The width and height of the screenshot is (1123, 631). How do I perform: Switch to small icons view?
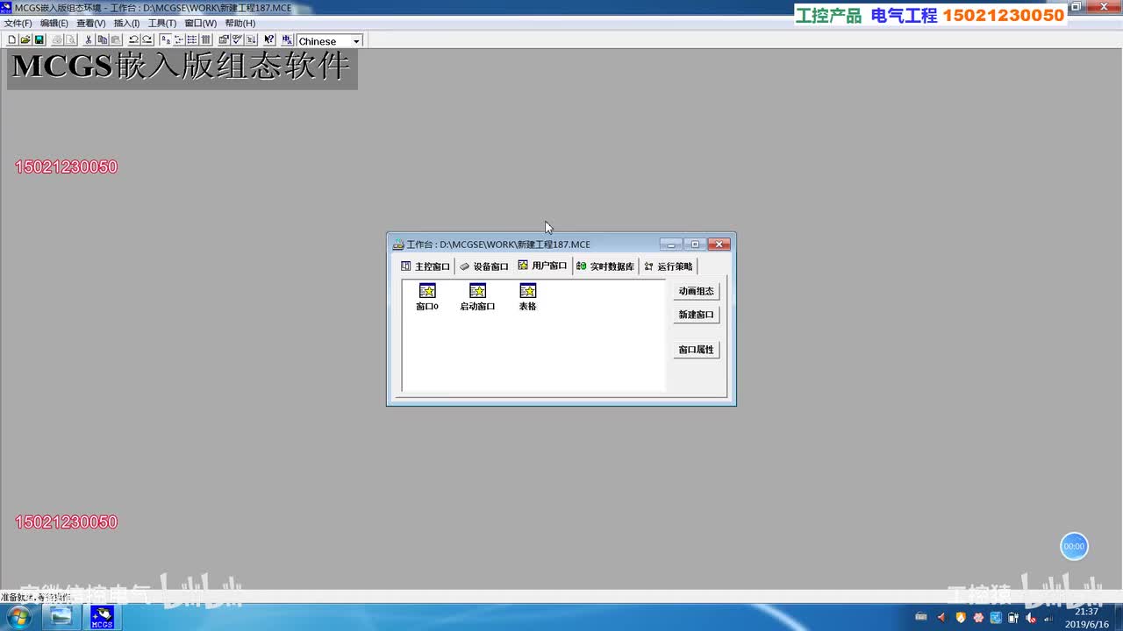pyautogui.click(x=179, y=40)
